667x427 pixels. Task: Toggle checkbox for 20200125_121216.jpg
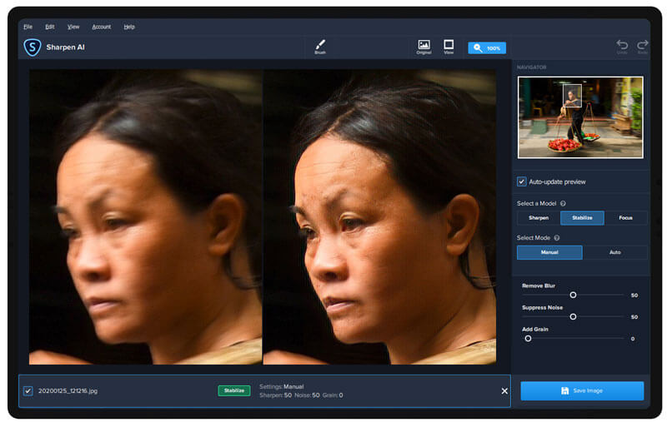[28, 391]
